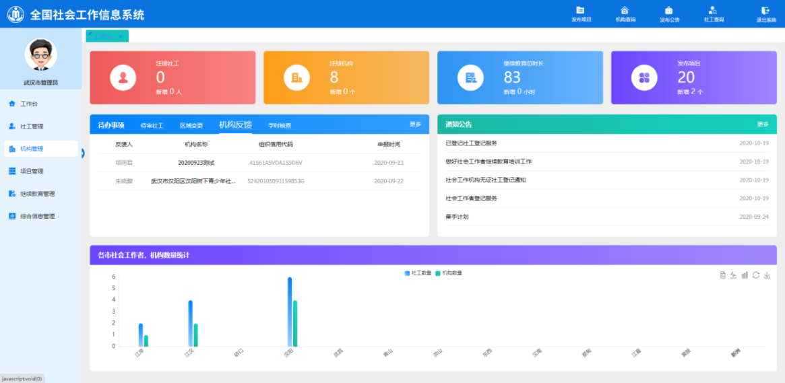Close the 工作台 tab
This screenshot has height=383, width=785.
point(120,36)
